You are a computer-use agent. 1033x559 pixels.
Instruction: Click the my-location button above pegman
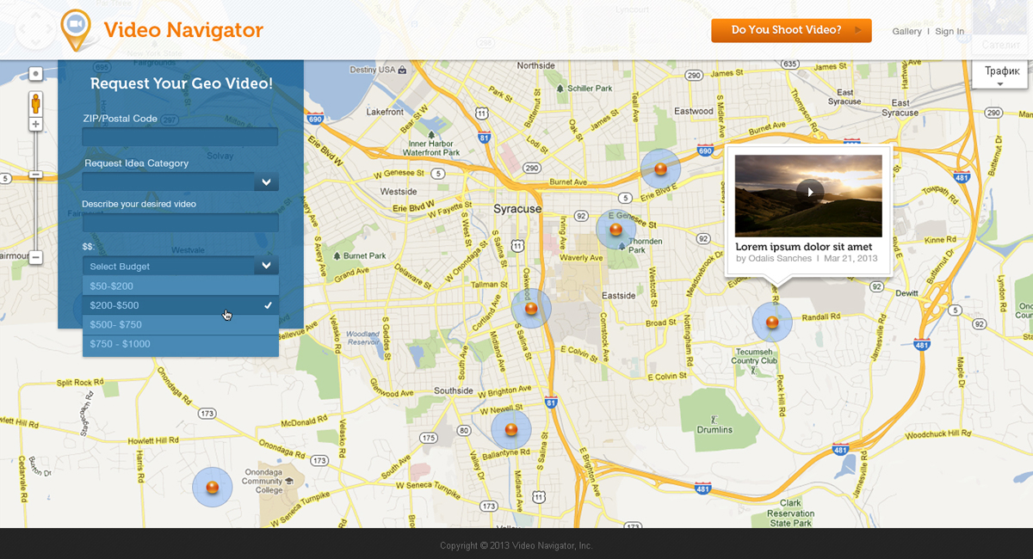click(35, 74)
